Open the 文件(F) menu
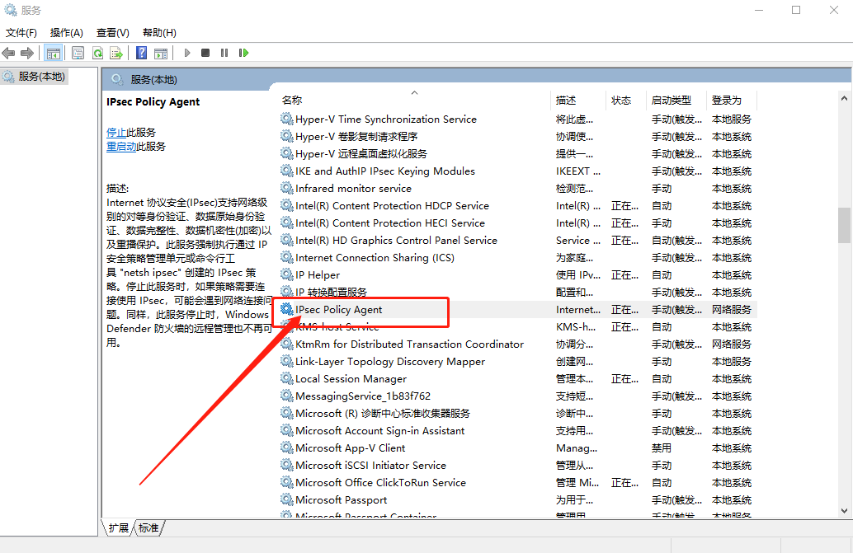 21,33
